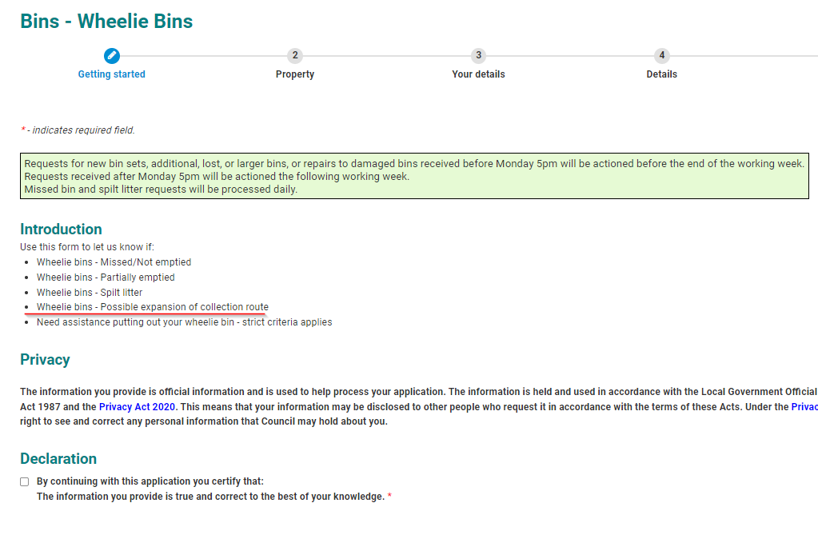
Task: Click the step 4 circle icon
Action: click(x=661, y=55)
